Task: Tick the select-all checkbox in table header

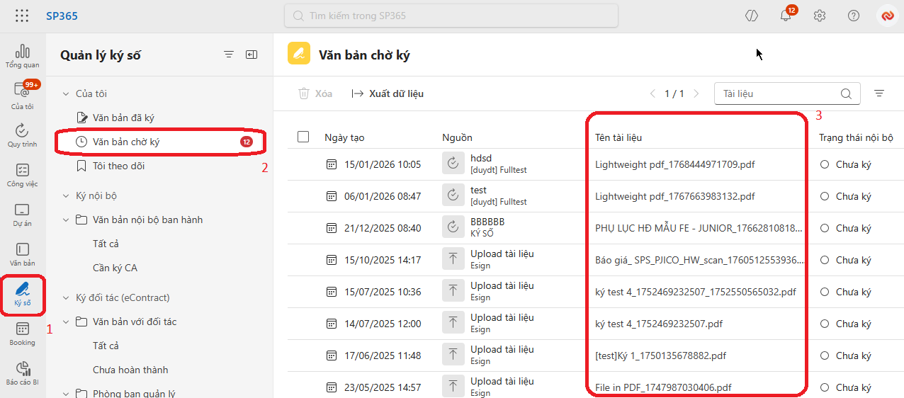Action: 303,137
